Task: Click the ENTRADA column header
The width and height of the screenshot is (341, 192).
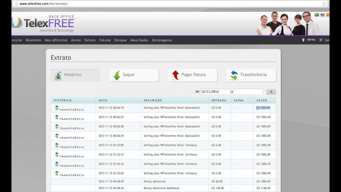Action: (x=219, y=100)
